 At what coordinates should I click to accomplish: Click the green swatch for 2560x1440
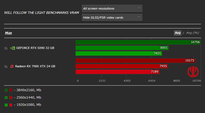[6, 98]
